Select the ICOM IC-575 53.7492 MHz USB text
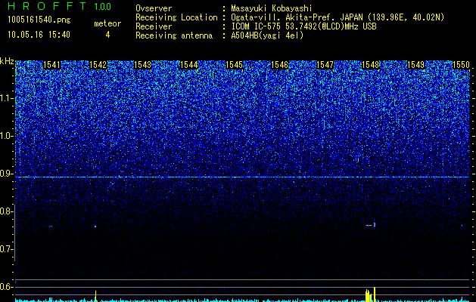Viewport: 476px width, 302px height. pyautogui.click(x=303, y=26)
